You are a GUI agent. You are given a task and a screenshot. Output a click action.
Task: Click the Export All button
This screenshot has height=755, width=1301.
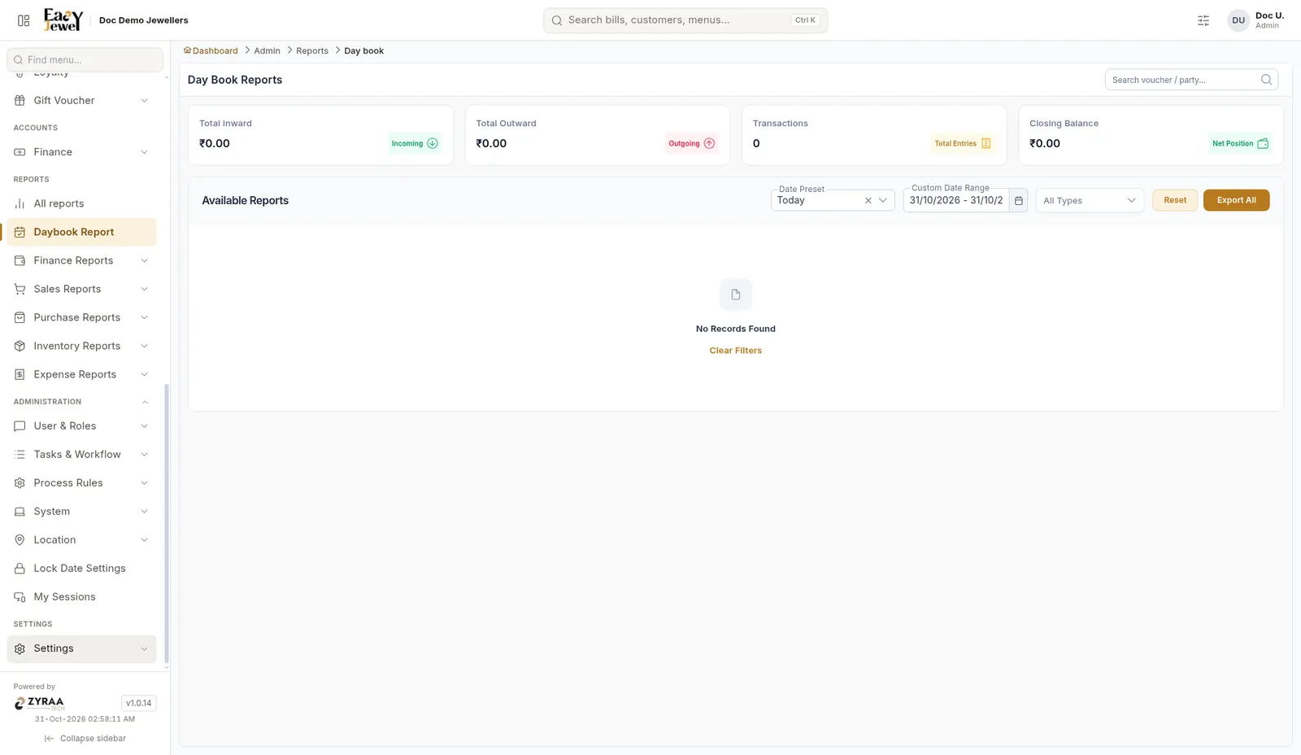(x=1236, y=200)
